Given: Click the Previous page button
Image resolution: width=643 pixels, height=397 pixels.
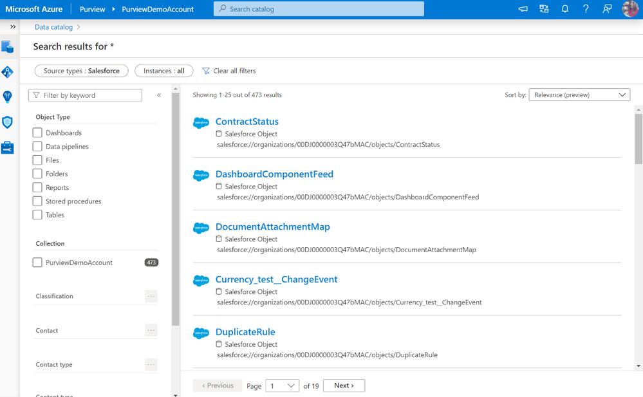Looking at the screenshot, I should point(218,385).
